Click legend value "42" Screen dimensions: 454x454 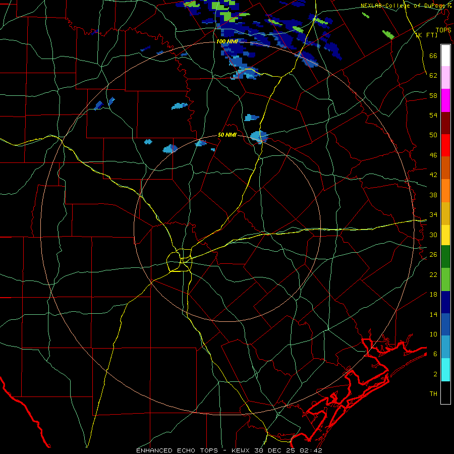point(433,175)
